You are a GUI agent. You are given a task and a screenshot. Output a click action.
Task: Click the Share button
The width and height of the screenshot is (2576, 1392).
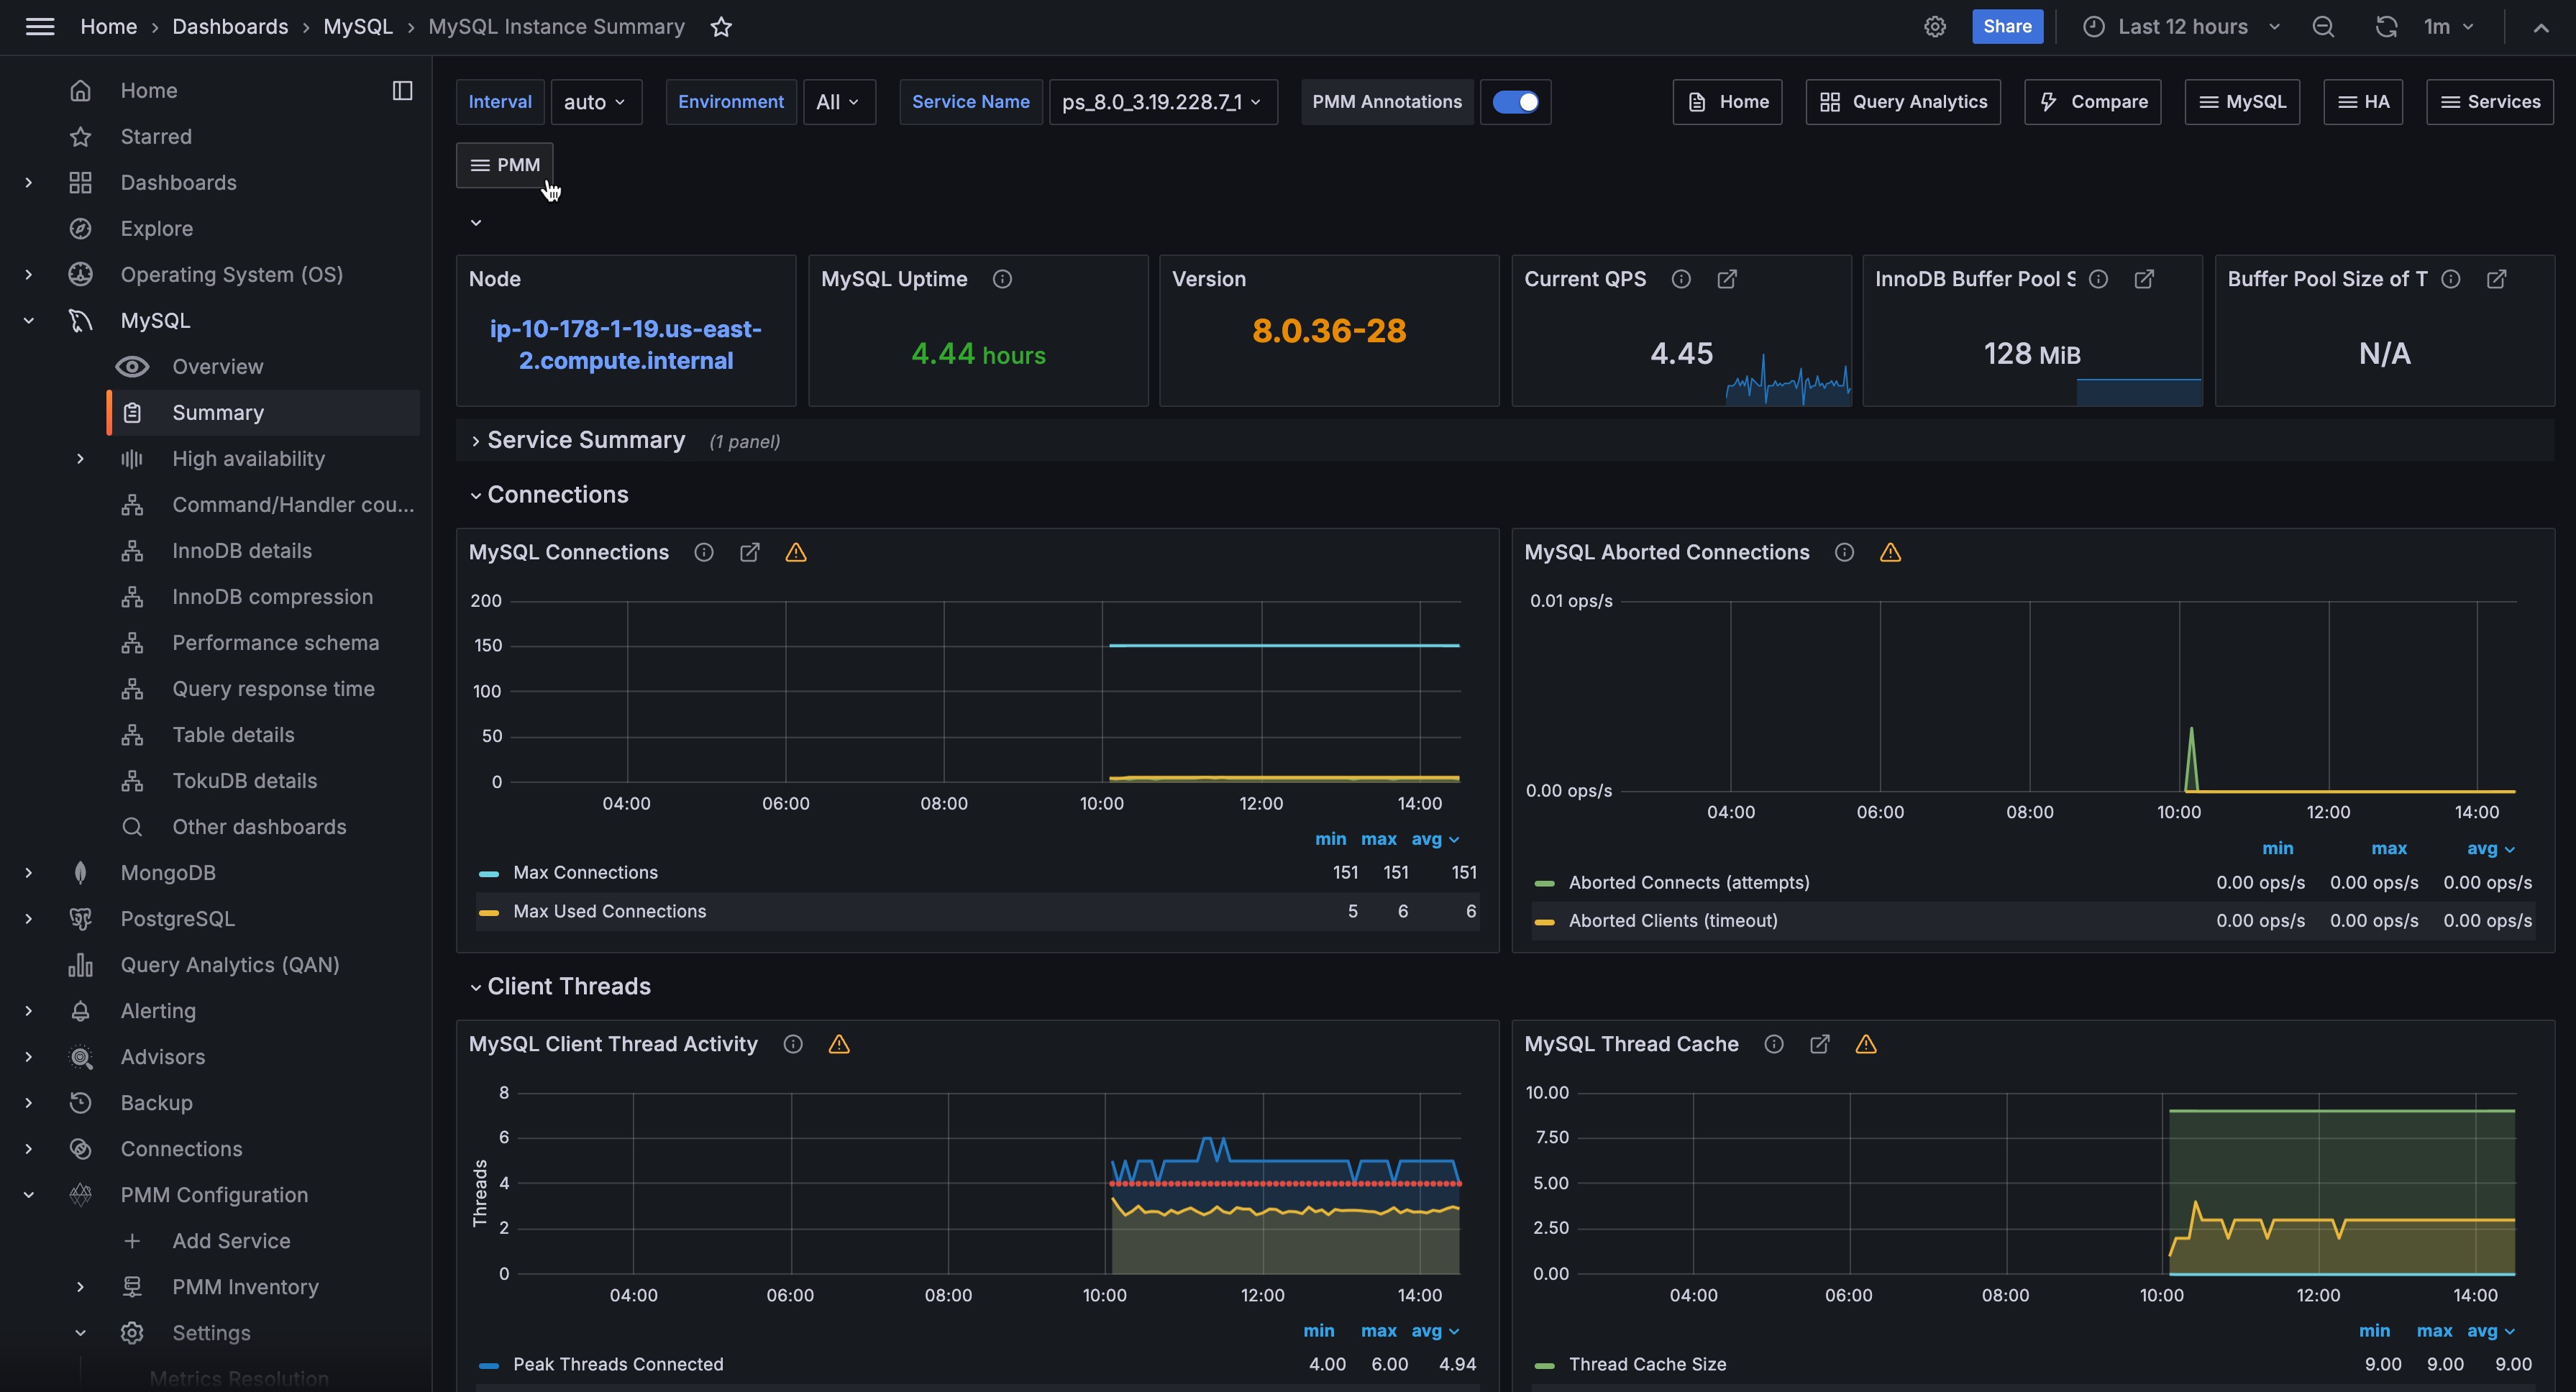pos(2007,27)
